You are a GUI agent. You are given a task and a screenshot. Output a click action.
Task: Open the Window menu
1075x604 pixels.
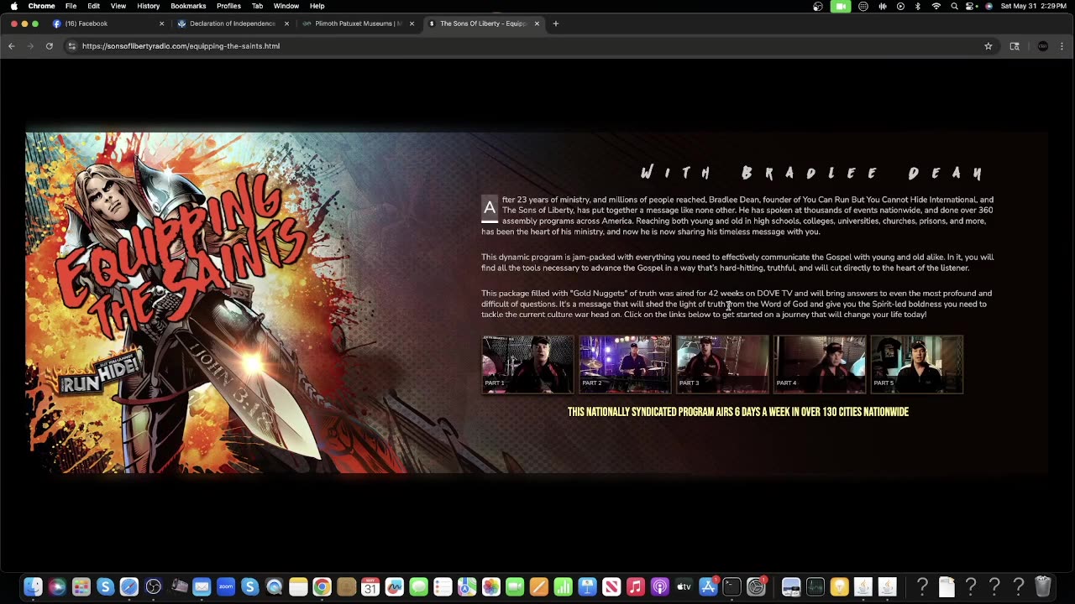click(286, 6)
